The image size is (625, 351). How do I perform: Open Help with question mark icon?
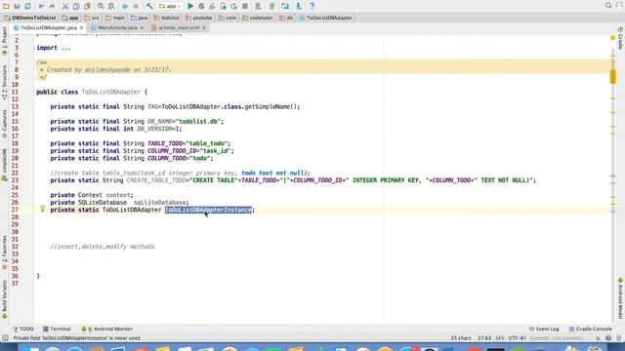pyautogui.click(x=312, y=6)
